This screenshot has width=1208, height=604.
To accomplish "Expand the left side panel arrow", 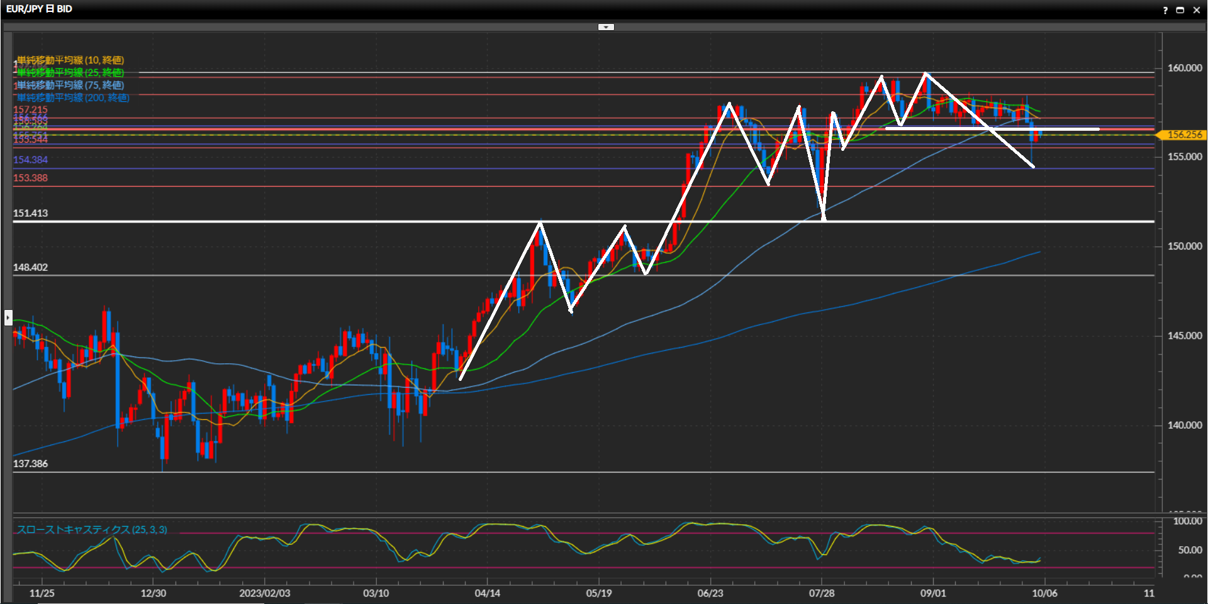I will [8, 317].
